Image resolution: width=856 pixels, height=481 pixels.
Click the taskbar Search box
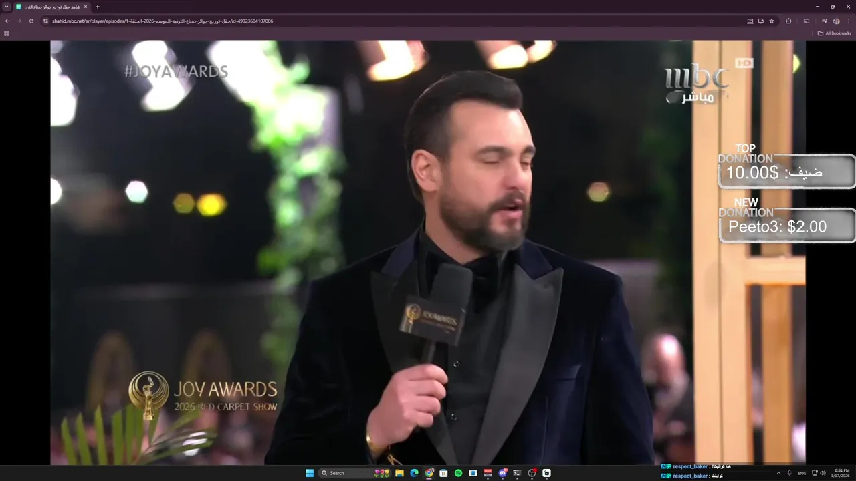tap(354, 473)
